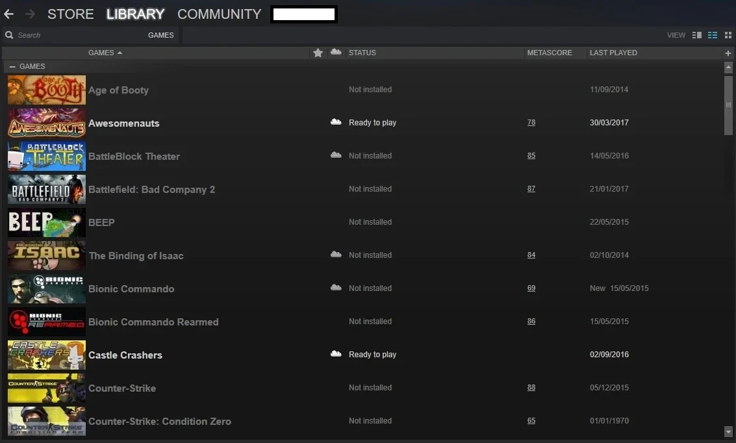The image size is (736, 443).
Task: Sort by STATUS column
Action: [362, 53]
